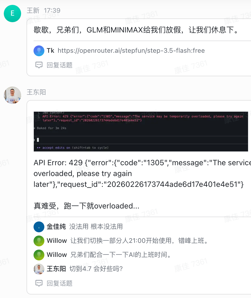Click the 17:39 message timestamp
Viewport: 251px width, 298px height.
(52, 11)
